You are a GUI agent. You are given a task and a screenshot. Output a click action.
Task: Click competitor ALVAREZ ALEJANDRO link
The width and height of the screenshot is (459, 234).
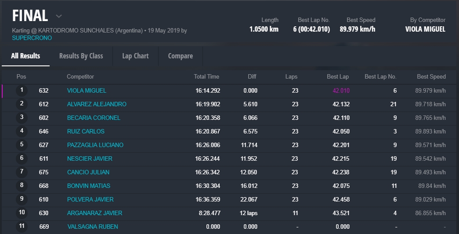97,104
